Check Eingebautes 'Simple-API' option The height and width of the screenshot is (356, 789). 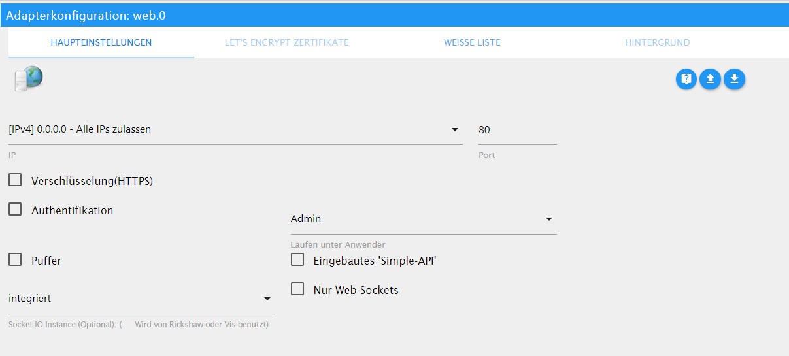297,260
